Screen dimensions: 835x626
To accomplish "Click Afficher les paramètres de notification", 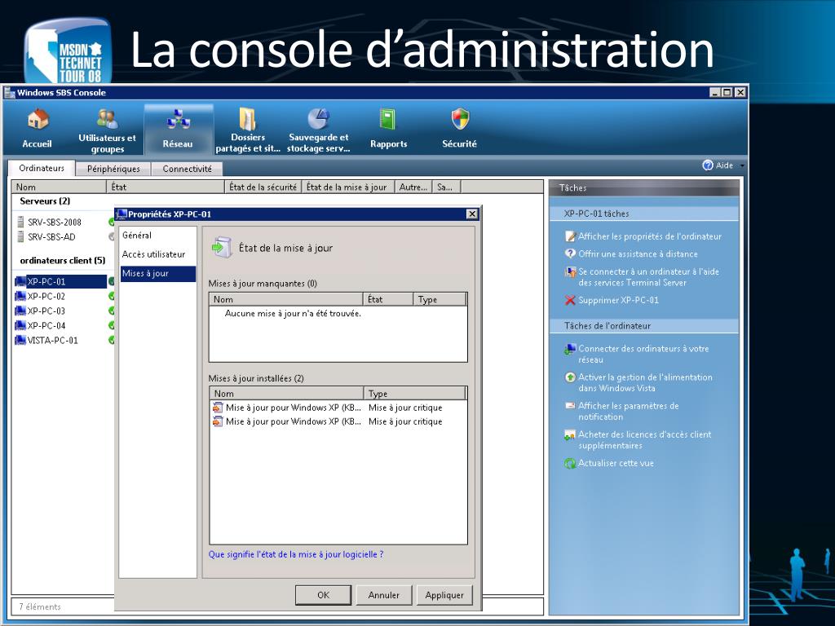I will tap(629, 412).
